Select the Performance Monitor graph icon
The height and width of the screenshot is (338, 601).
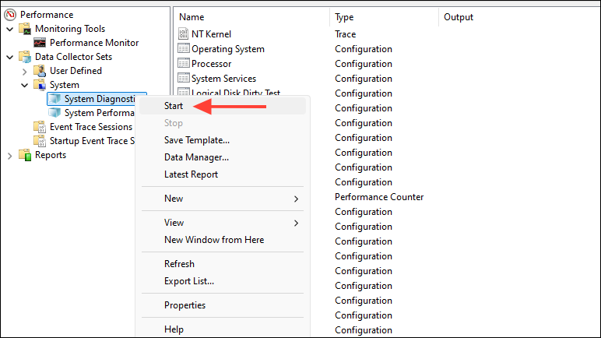[40, 43]
